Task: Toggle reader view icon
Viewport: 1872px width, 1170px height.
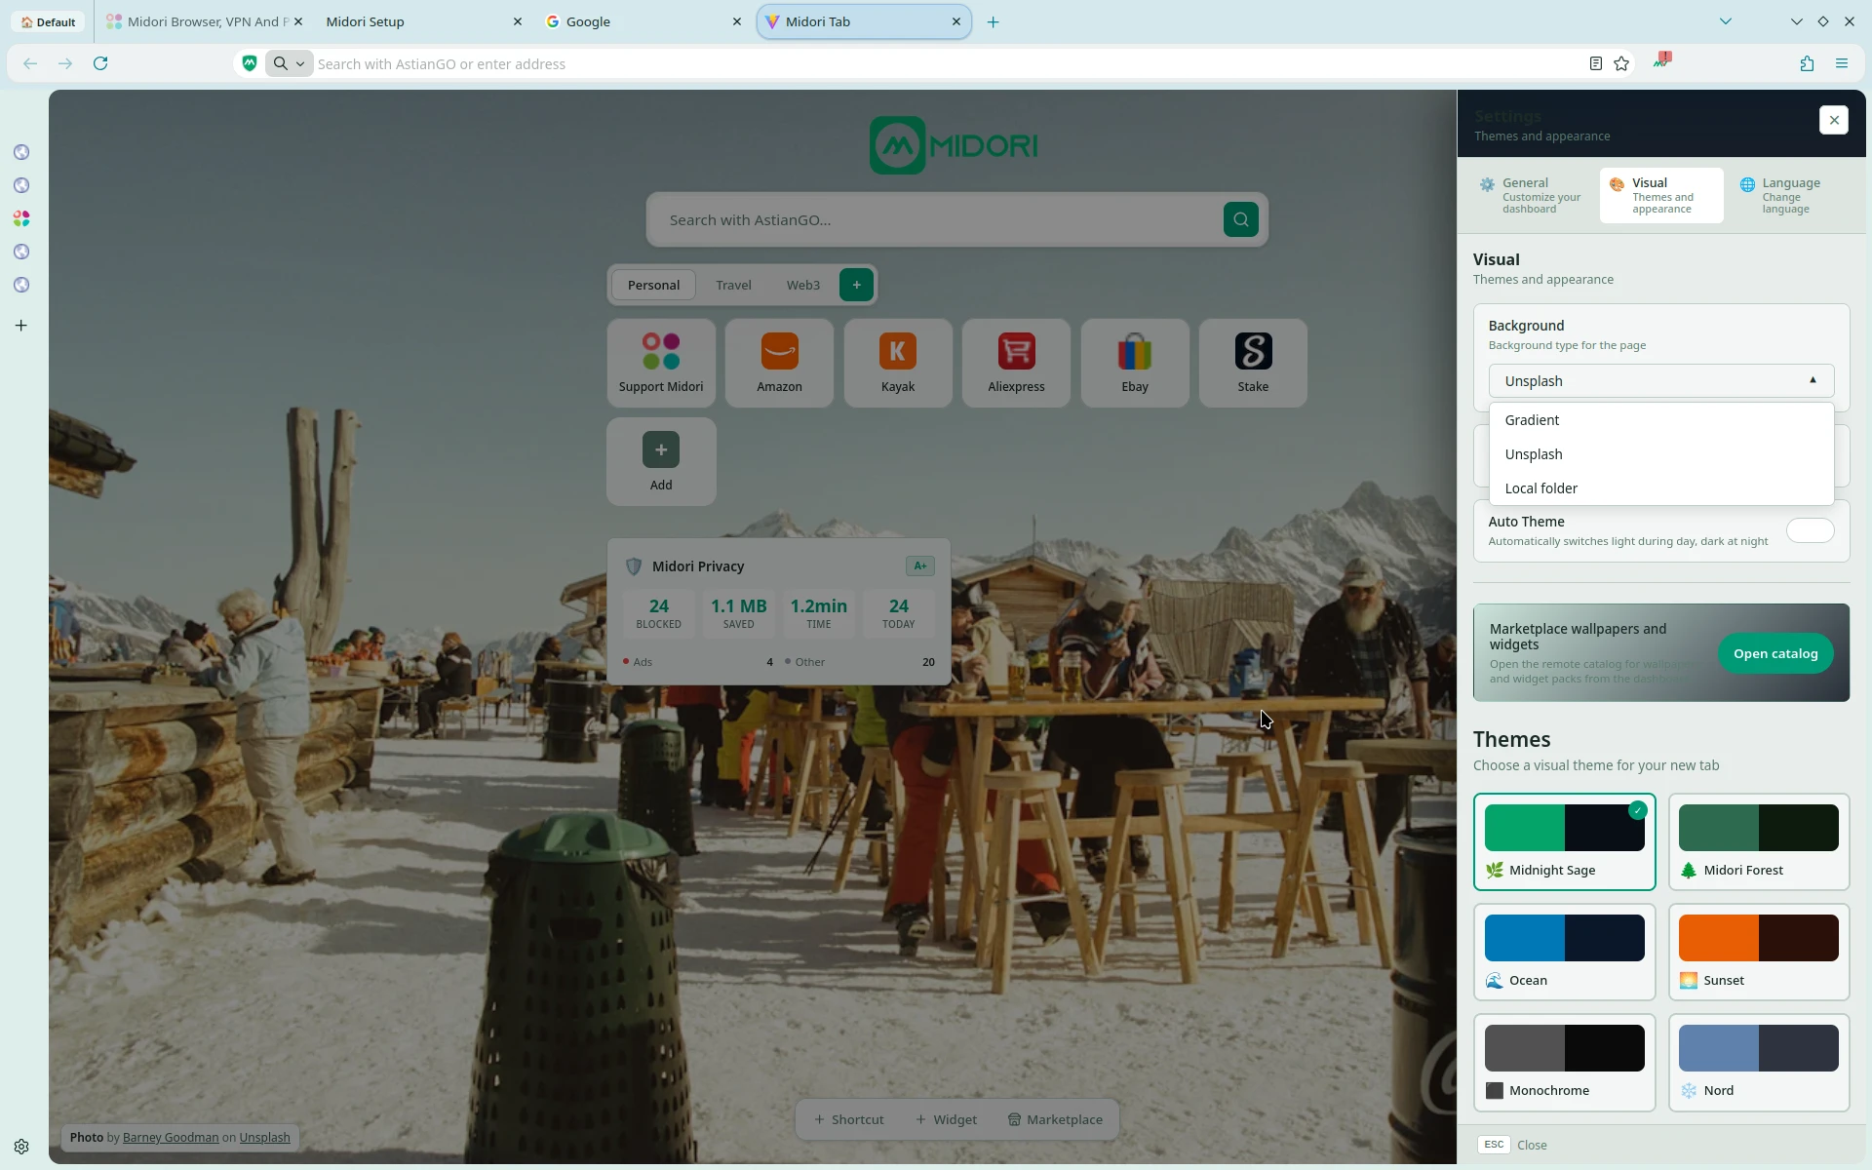Action: coord(1595,63)
